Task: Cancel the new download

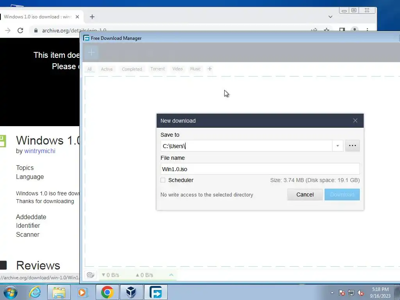Action: click(x=305, y=195)
